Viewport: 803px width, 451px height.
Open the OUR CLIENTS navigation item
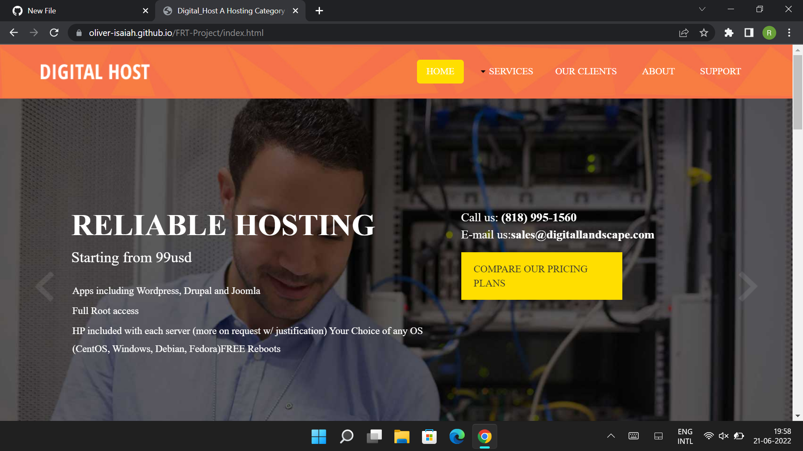pyautogui.click(x=586, y=71)
